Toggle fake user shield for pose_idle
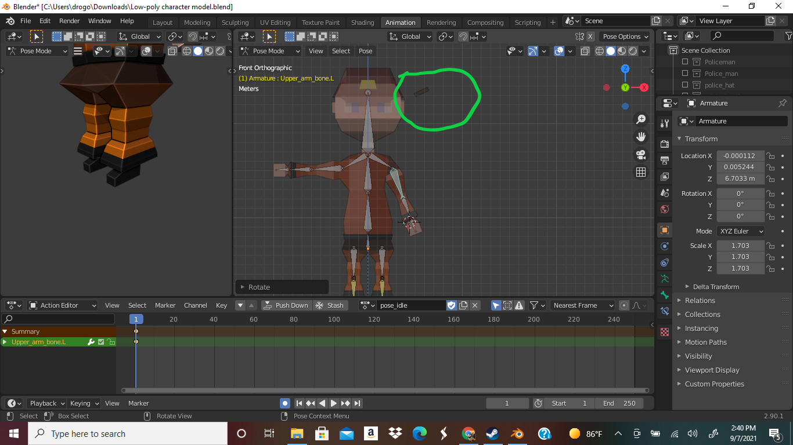The width and height of the screenshot is (793, 445). coord(452,305)
